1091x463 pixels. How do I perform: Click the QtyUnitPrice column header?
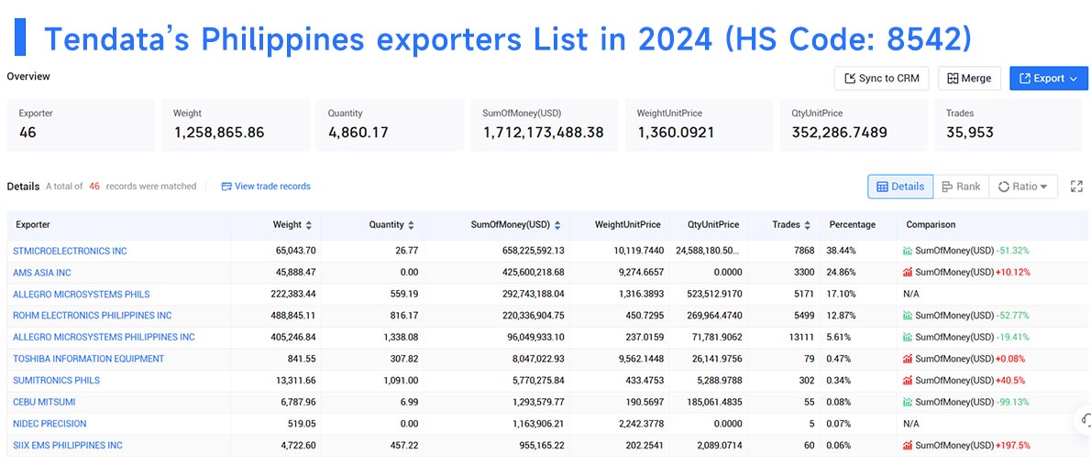tap(712, 225)
